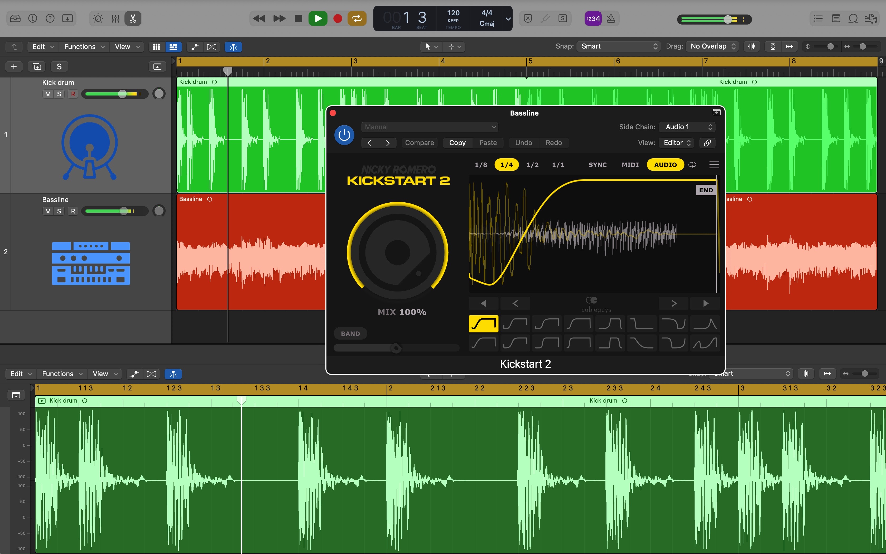Select the SYNC mode tab
The image size is (886, 554).
click(x=598, y=165)
